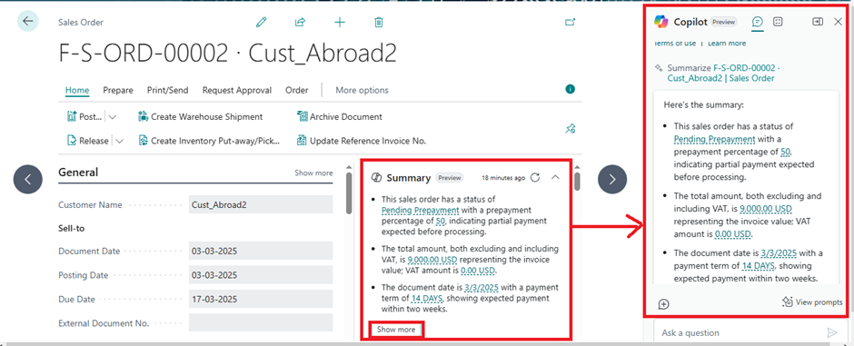Click 14 DAYS link in Copilot pane

[759, 266]
